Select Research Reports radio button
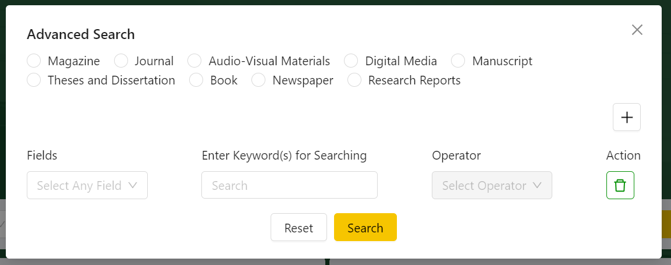 pyautogui.click(x=354, y=80)
